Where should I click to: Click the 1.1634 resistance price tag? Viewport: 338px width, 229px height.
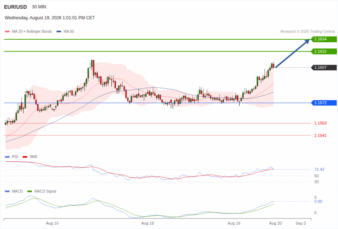pos(324,39)
